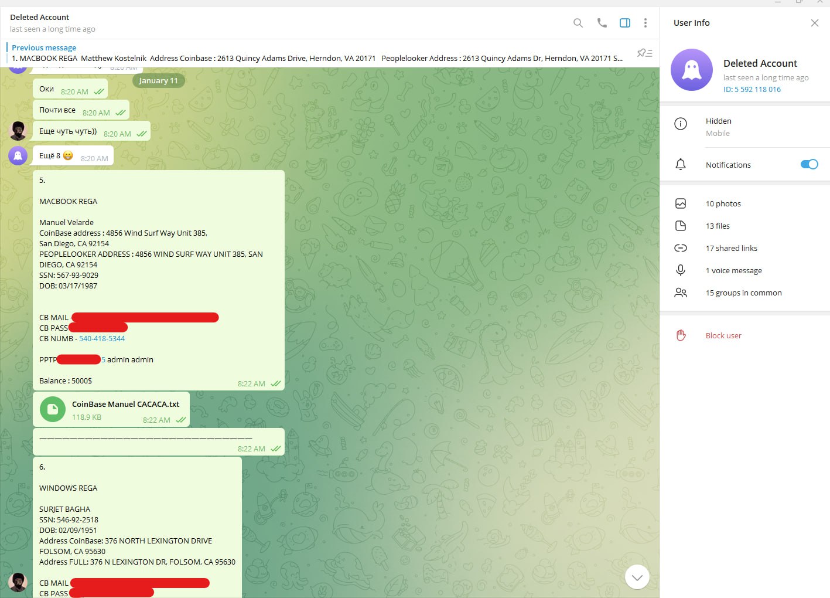Open the three-dot chat options menu
Viewport: 830px width, 598px height.
pos(645,23)
